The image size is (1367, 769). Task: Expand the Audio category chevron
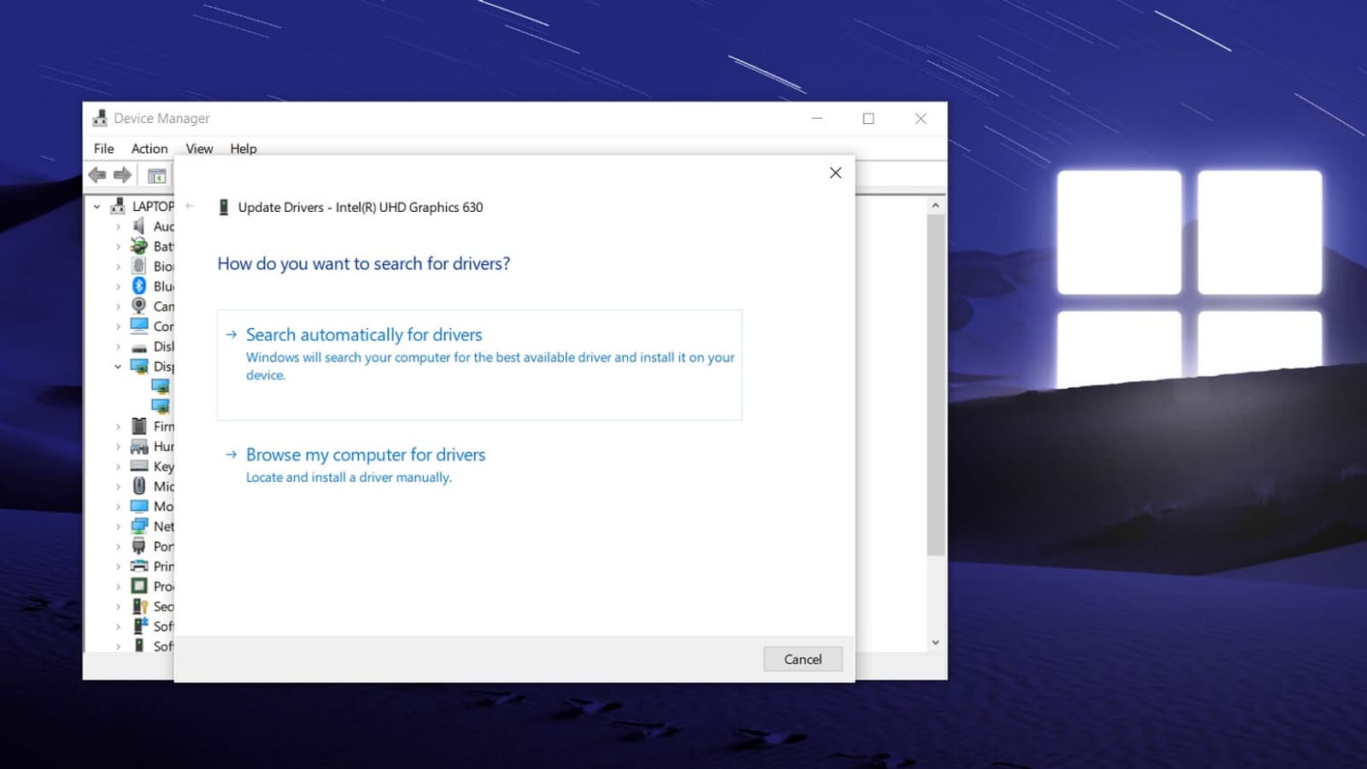tap(118, 226)
